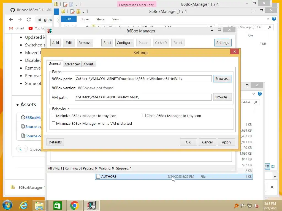Open help in the lower Explorer window
Screen dimensions: 282x211
click(259, 94)
